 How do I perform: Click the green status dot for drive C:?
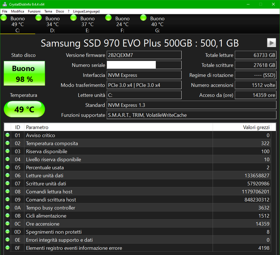[4, 18]
